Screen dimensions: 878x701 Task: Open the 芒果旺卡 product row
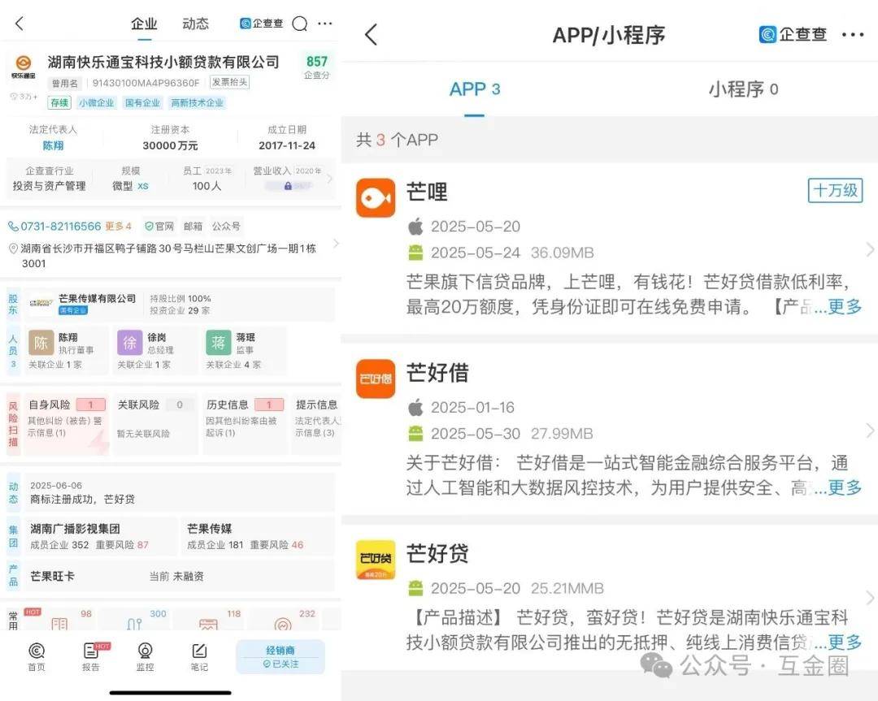pos(179,576)
